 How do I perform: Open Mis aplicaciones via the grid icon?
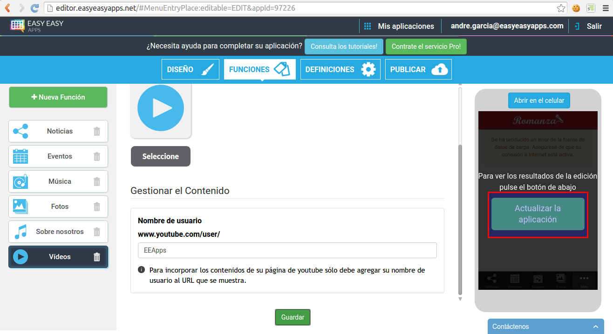[368, 26]
